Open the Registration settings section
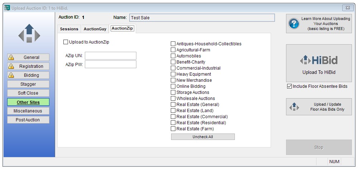Viewport: 358px width, 171px height. click(x=28, y=66)
